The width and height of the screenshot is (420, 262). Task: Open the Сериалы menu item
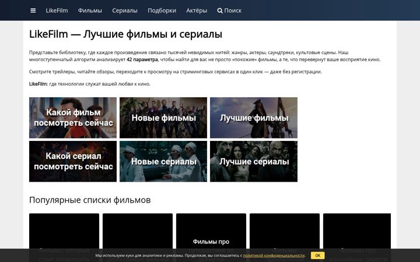point(125,10)
